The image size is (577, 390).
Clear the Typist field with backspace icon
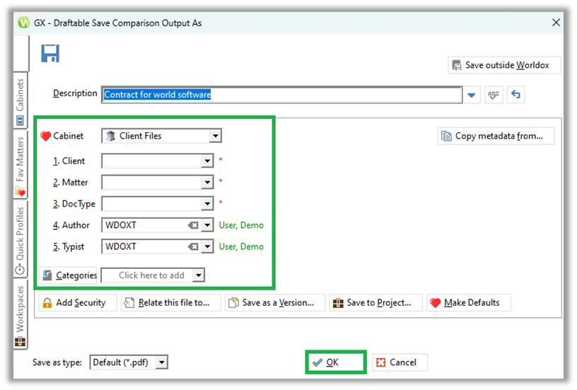[193, 246]
